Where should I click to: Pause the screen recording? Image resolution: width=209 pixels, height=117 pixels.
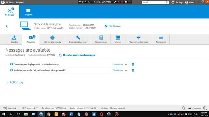click(119, 2)
